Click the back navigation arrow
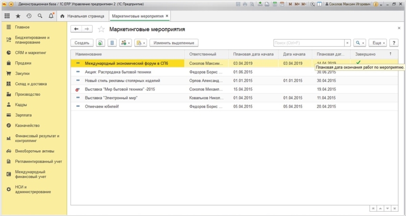Image resolution: width=406 pixels, height=216 pixels. pyautogui.click(x=77, y=29)
